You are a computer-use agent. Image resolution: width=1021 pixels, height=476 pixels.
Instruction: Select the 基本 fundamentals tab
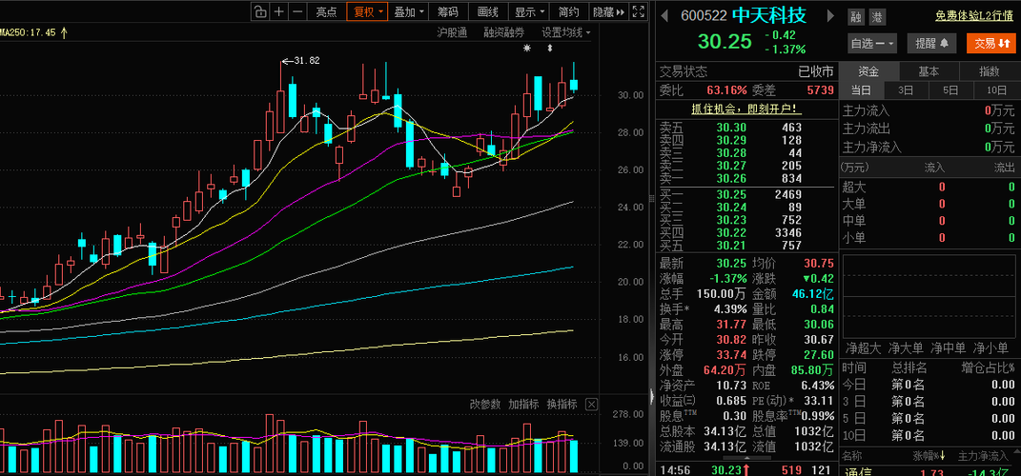[929, 71]
